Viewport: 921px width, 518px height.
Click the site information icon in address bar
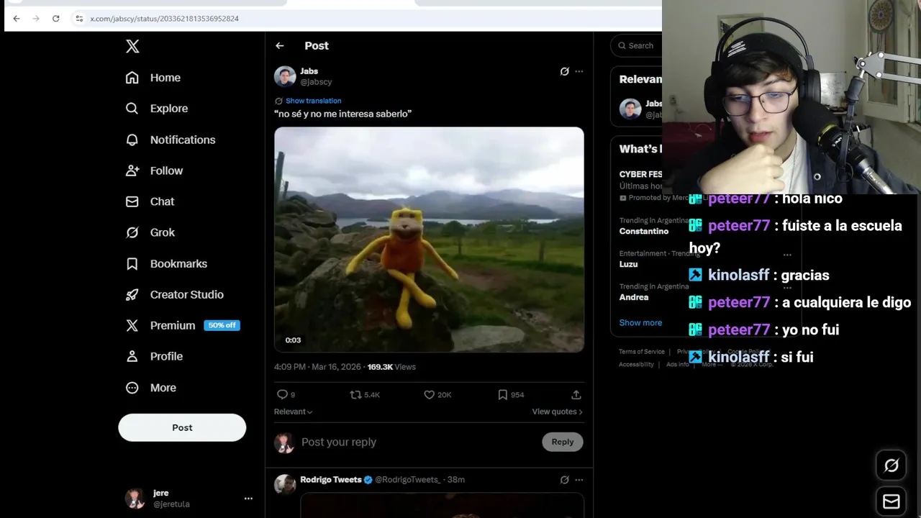point(79,19)
